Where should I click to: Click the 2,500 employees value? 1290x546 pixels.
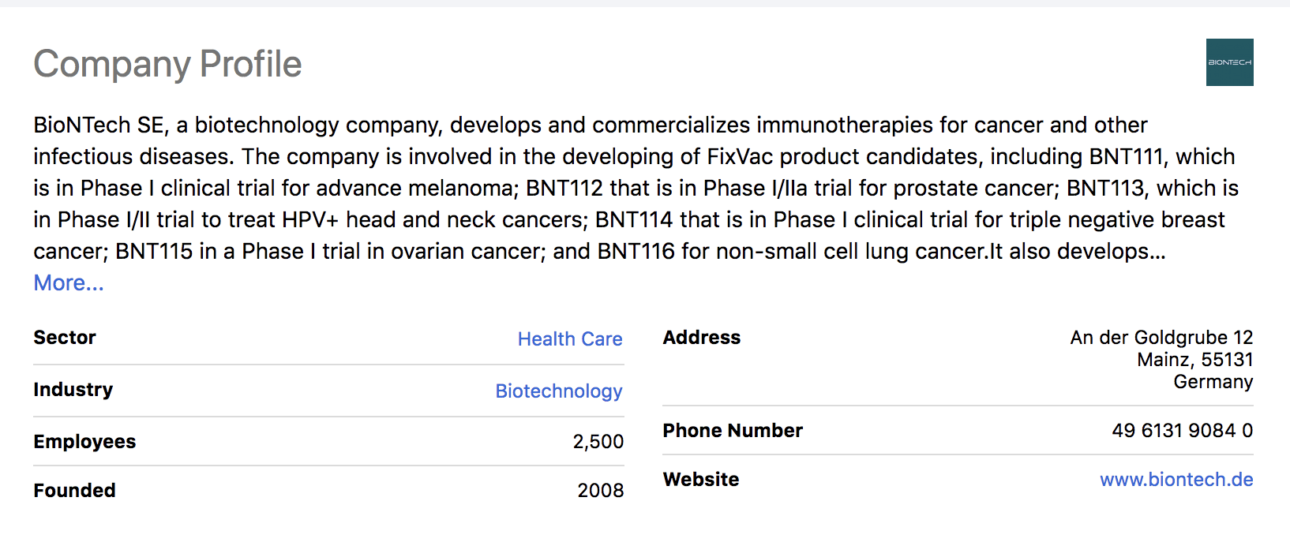tap(598, 442)
